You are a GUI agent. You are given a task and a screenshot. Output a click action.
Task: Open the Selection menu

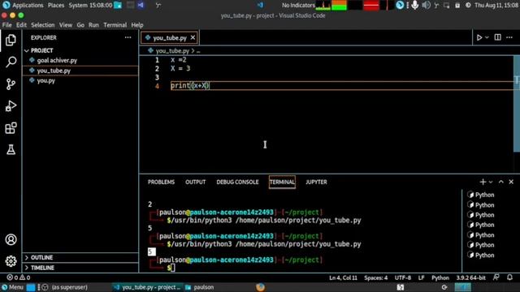pyautogui.click(x=43, y=25)
